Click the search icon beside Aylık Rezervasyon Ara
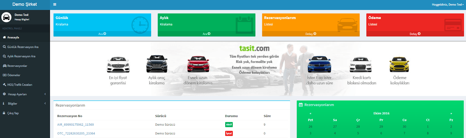Viewport: 466px width, 138px height. click(4, 56)
